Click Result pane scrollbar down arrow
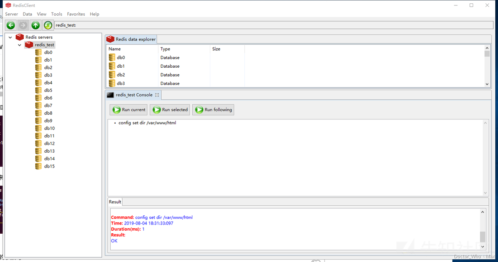498x262 pixels. coord(483,247)
